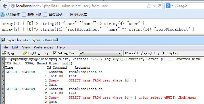Click the line marker beside Time header row
Image resolution: width=204 pixels, height=104 pixels.
[3, 68]
